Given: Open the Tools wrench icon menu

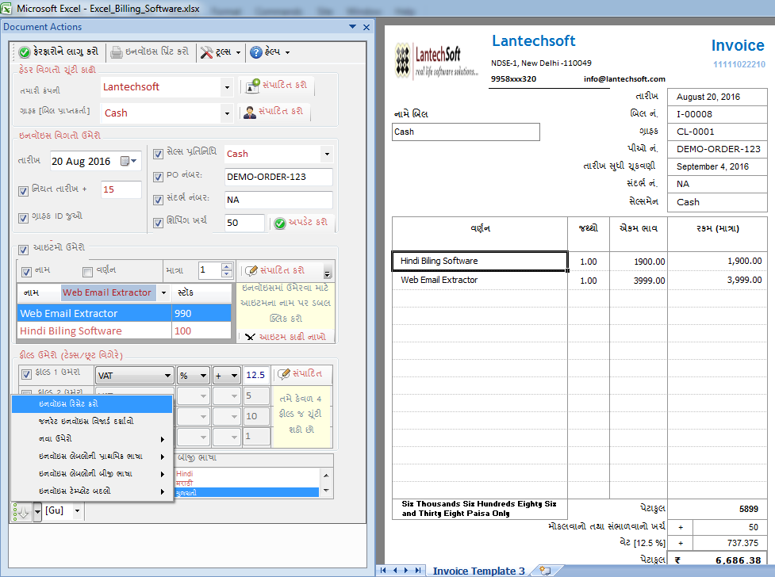Looking at the screenshot, I should pyautogui.click(x=206, y=52).
